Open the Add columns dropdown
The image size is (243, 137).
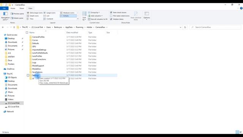click(x=95, y=16)
